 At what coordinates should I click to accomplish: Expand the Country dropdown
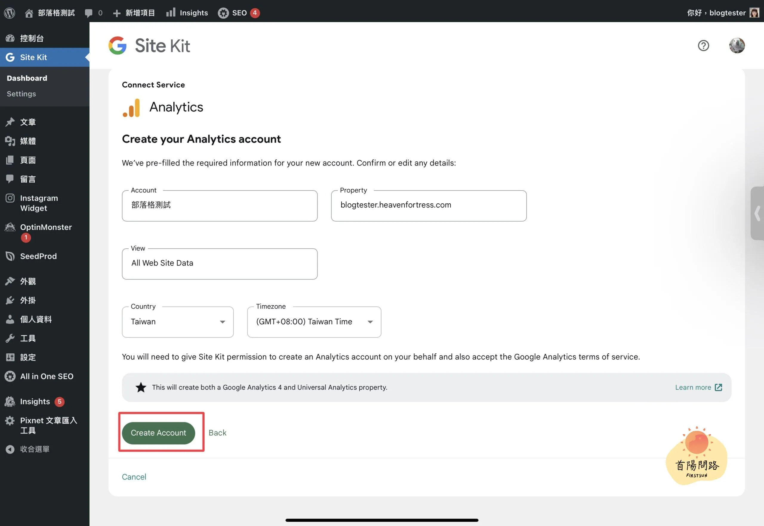(178, 322)
